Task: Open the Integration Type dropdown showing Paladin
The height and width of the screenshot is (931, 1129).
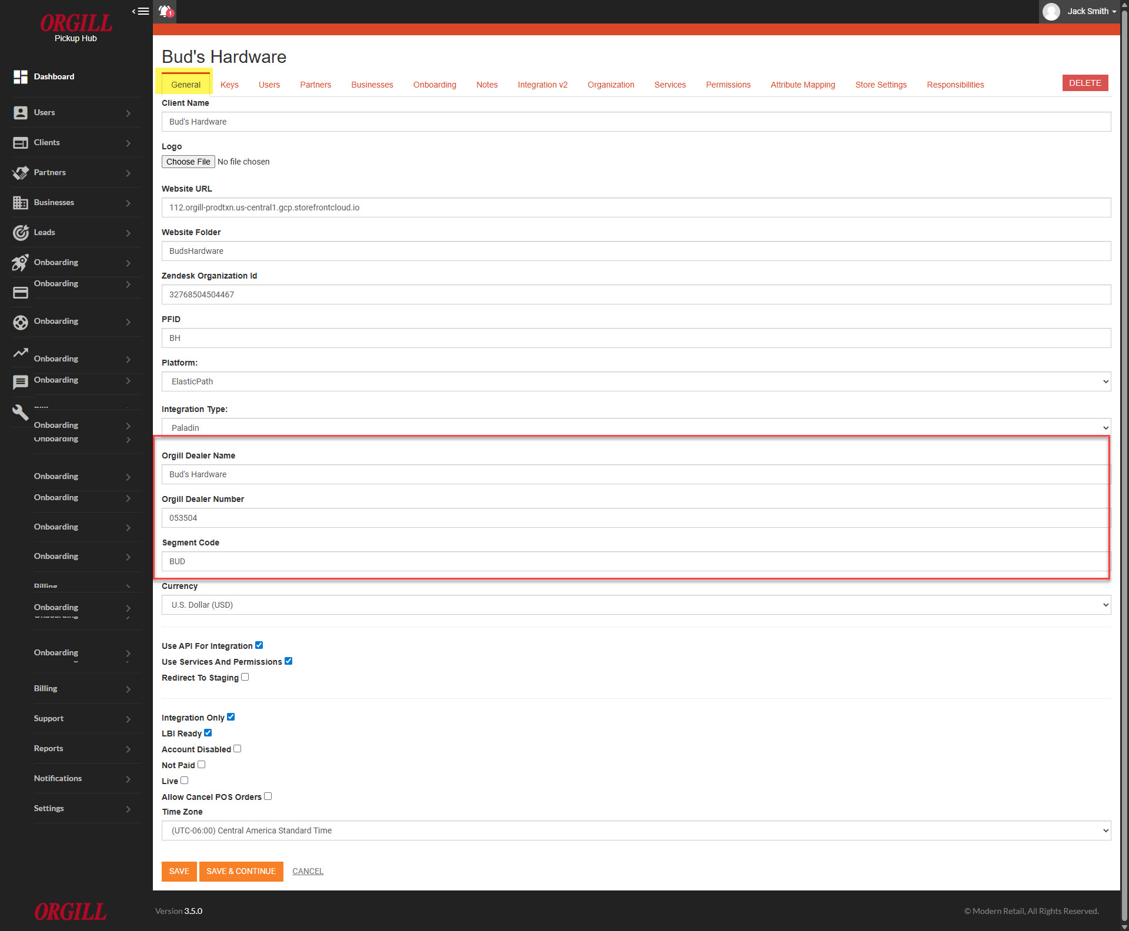Action: tap(636, 428)
